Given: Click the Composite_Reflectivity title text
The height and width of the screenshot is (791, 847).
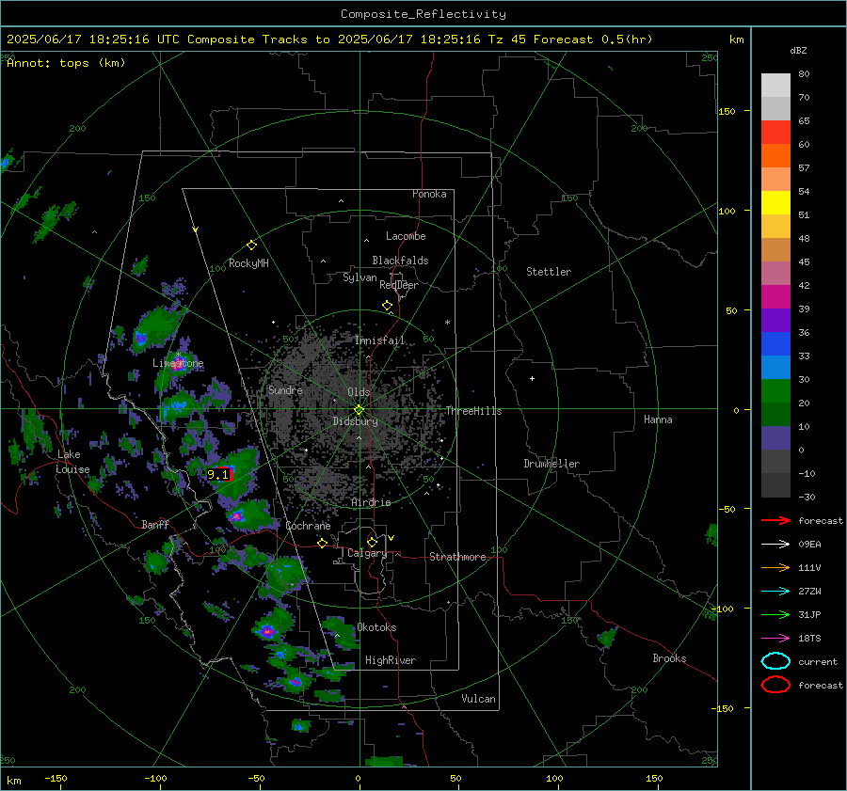Looking at the screenshot, I should pos(423,14).
